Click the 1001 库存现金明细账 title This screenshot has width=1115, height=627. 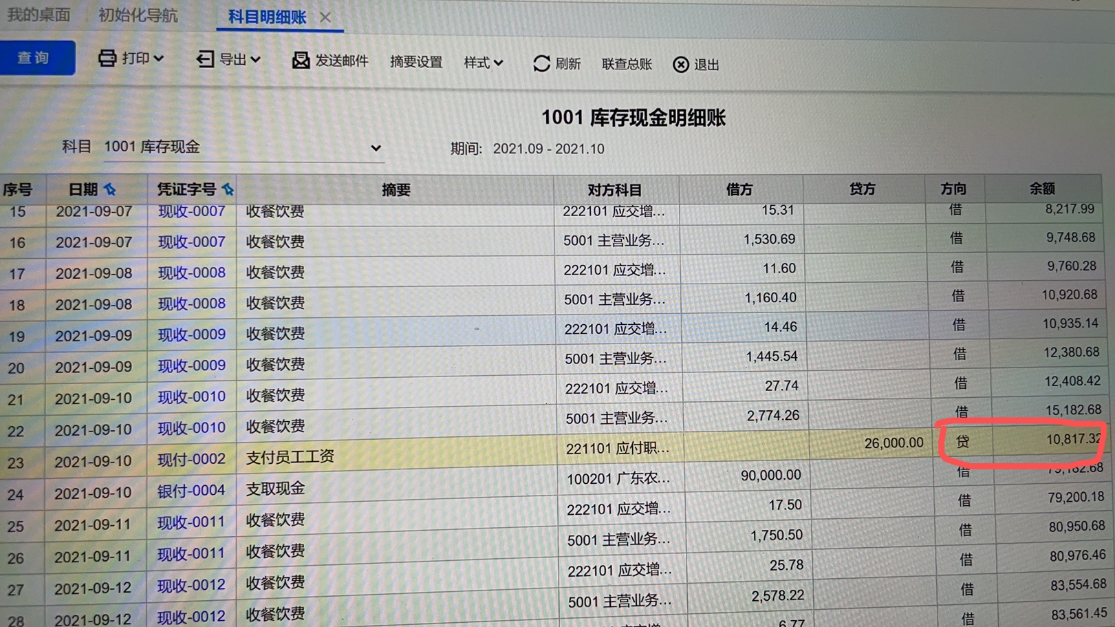pyautogui.click(x=634, y=118)
